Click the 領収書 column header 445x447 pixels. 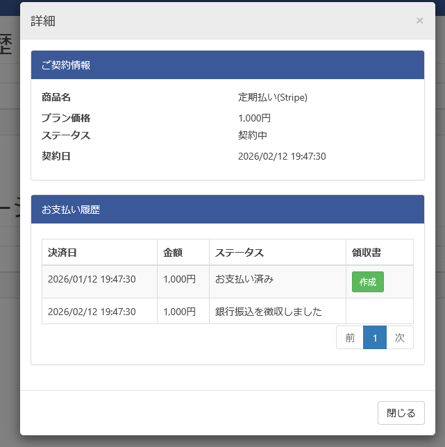coord(366,252)
